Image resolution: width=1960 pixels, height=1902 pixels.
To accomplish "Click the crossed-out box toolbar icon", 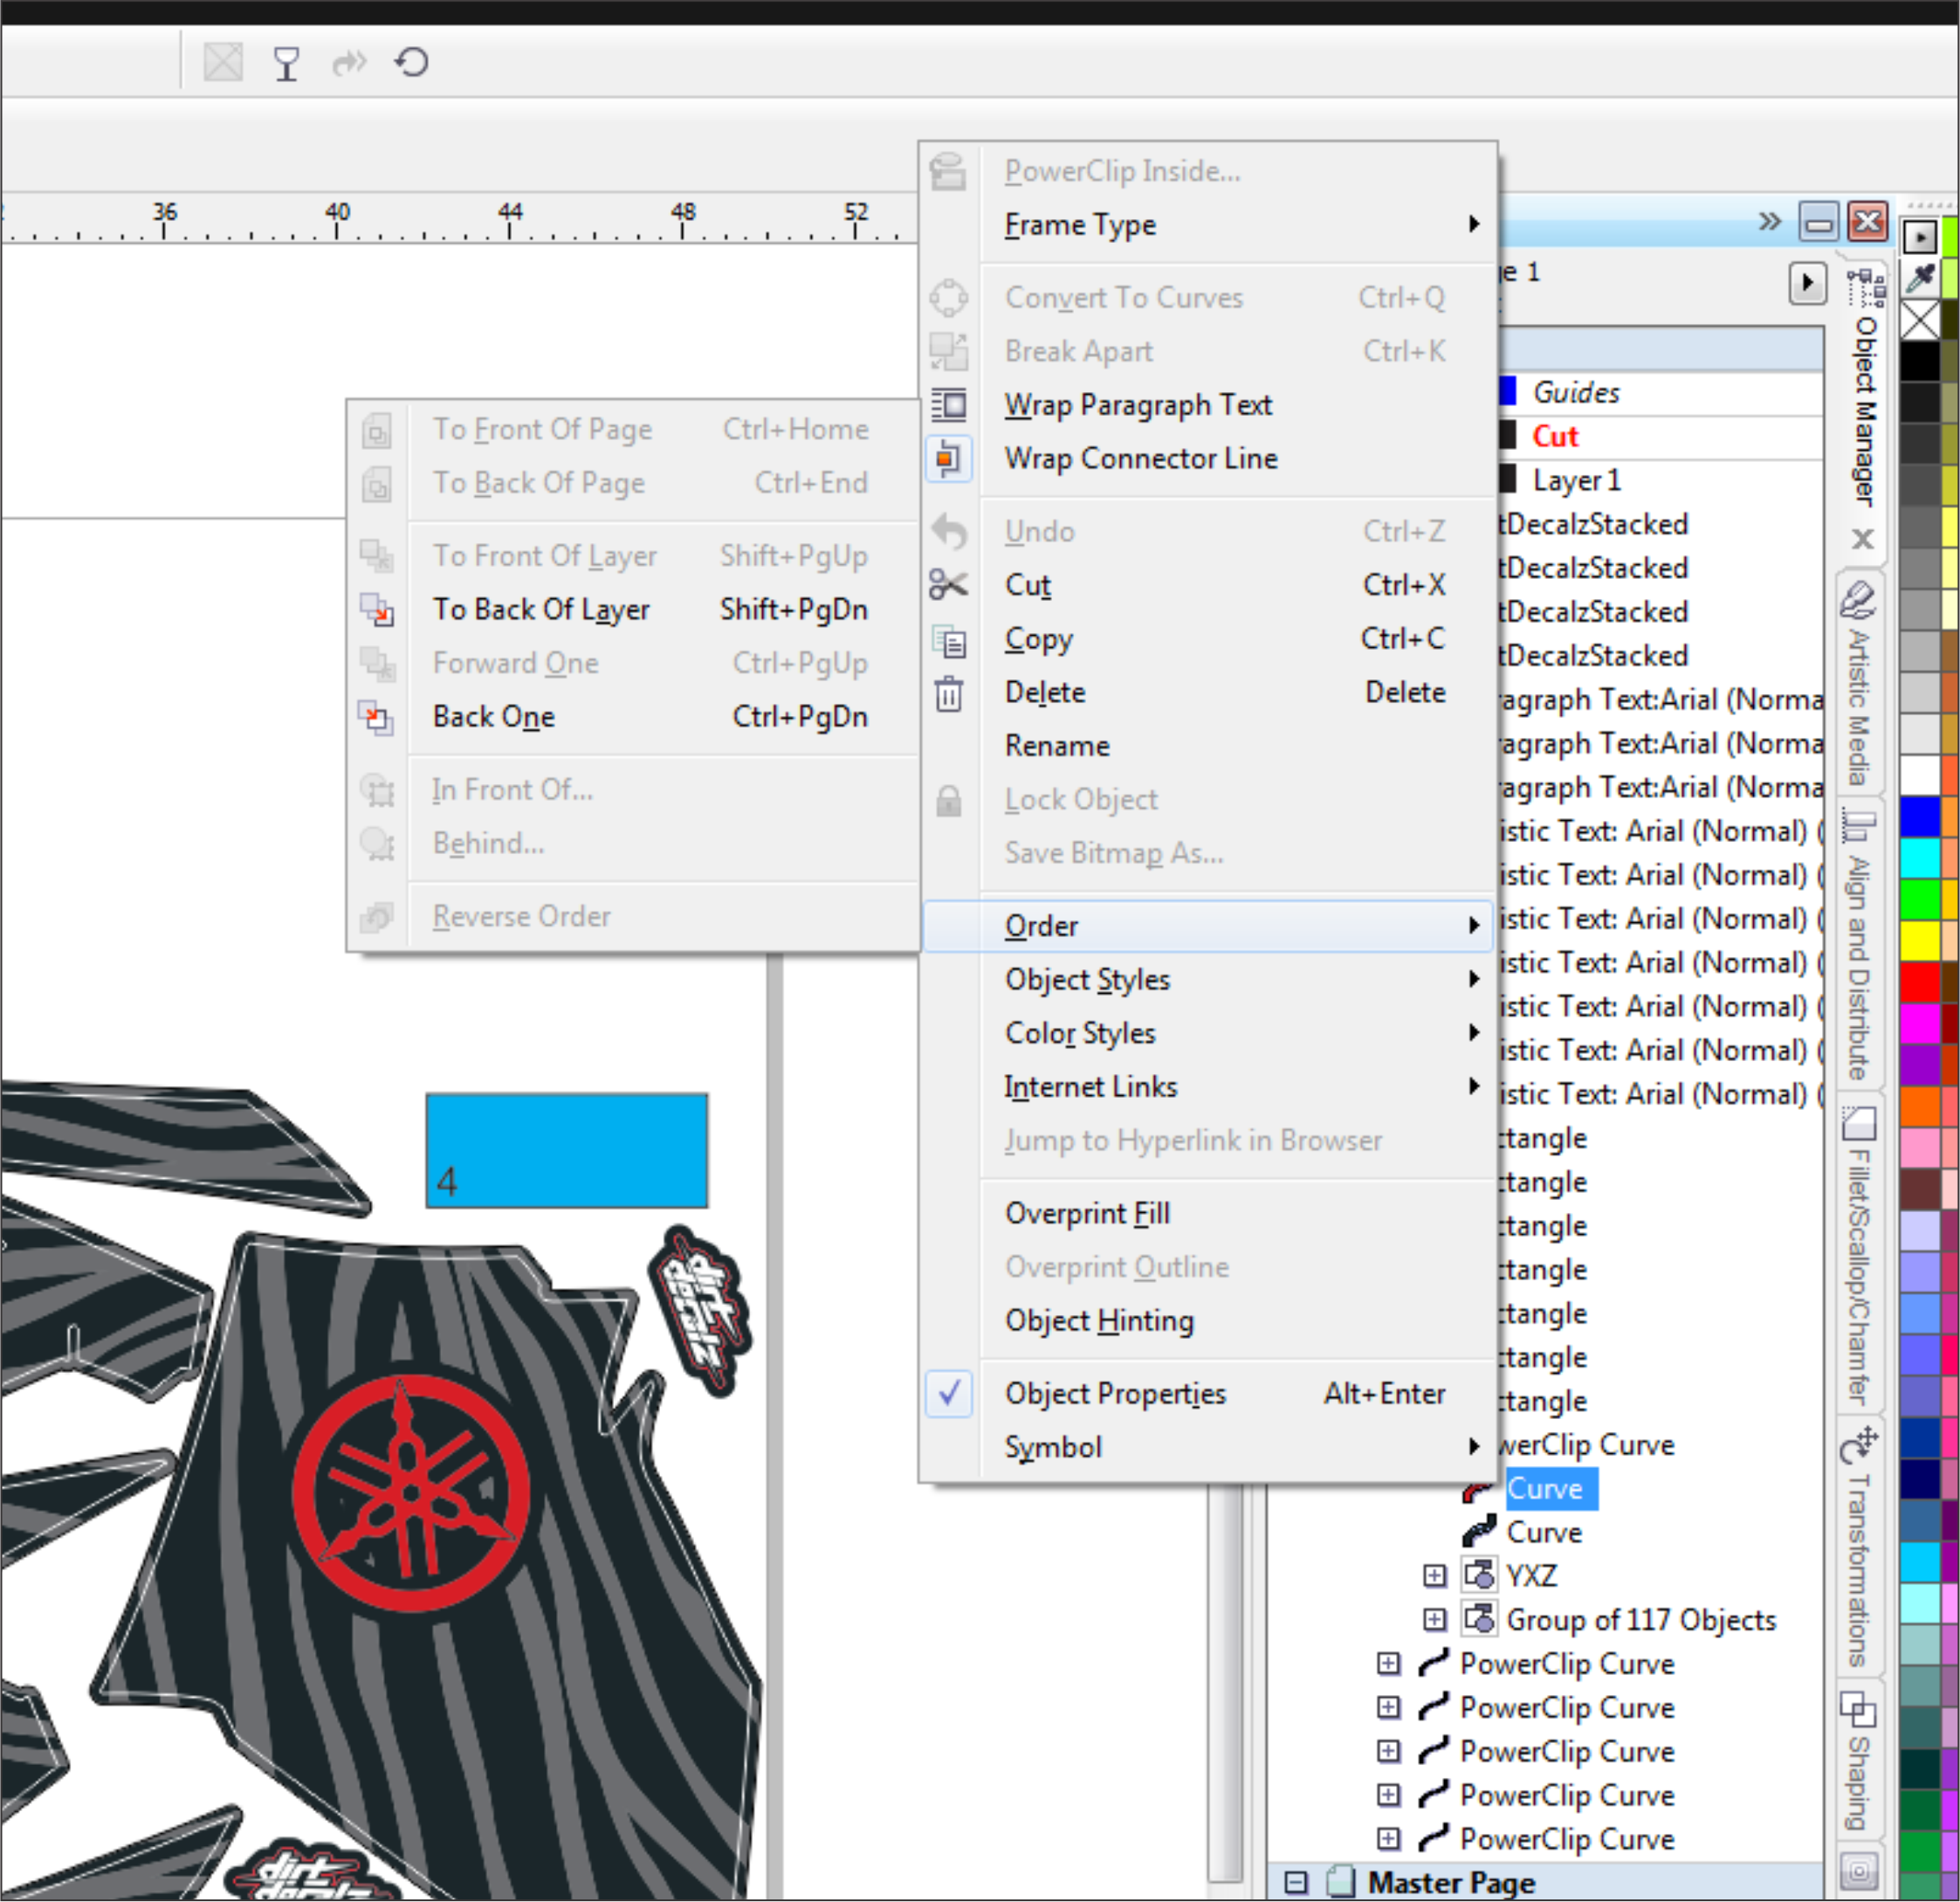I will [x=222, y=62].
